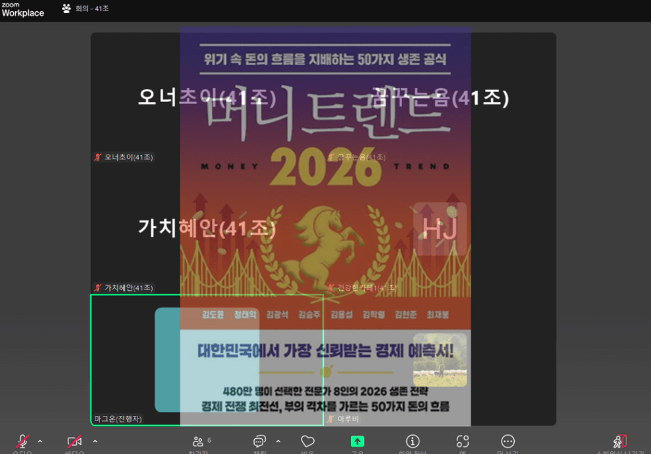
Task: Click the Zoom Workplace logo
Action: (x=23, y=10)
